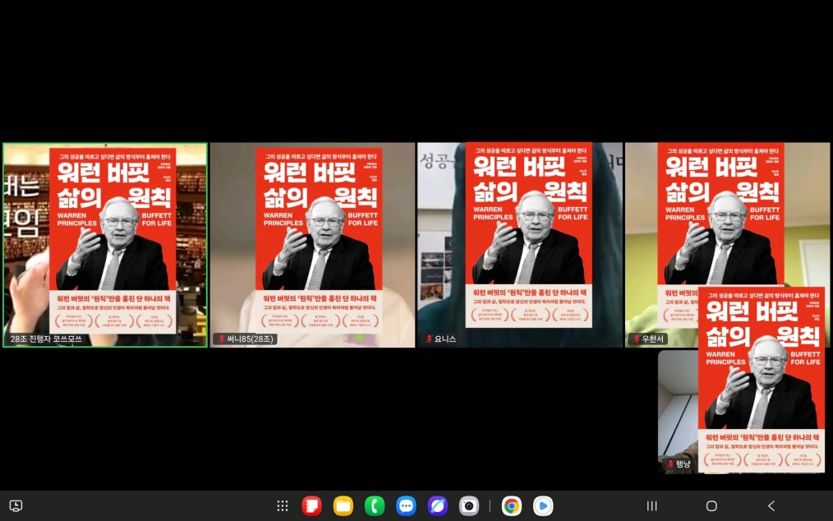
Task: Tap the Back navigation arrow
Action: 771,506
